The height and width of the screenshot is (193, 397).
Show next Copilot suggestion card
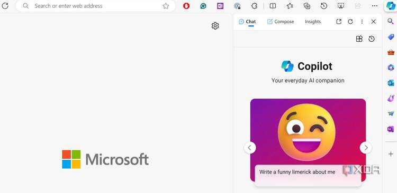click(x=366, y=148)
